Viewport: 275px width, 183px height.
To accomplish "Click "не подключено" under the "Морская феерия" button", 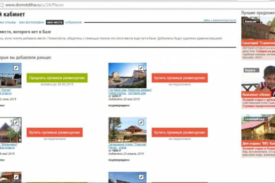I will coord(180,84).
